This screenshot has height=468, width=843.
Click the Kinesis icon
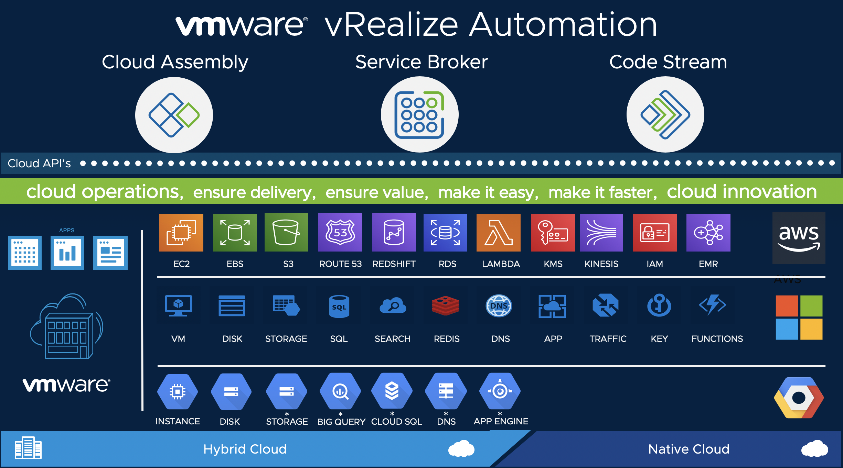(x=601, y=233)
